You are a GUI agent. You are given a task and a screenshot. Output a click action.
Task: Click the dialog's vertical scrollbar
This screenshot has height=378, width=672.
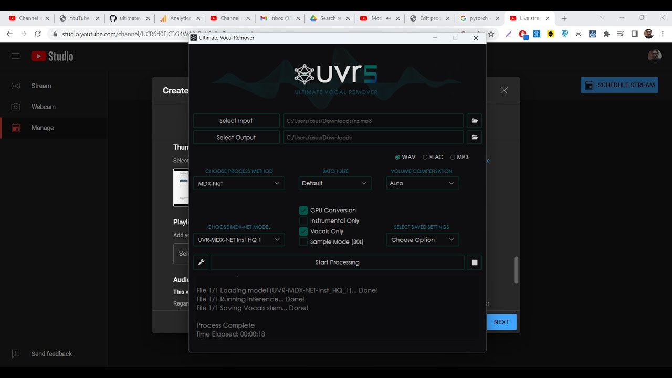(x=516, y=270)
